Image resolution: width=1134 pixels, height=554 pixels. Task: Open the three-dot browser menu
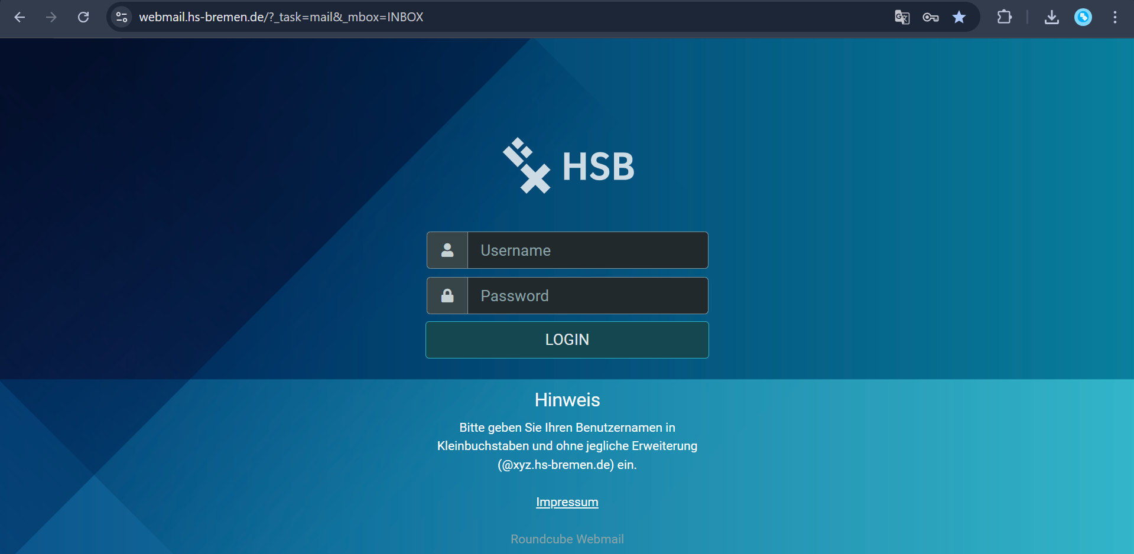1116,17
